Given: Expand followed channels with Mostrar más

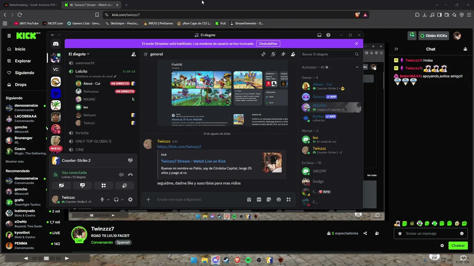Looking at the screenshot, I should 14,161.
